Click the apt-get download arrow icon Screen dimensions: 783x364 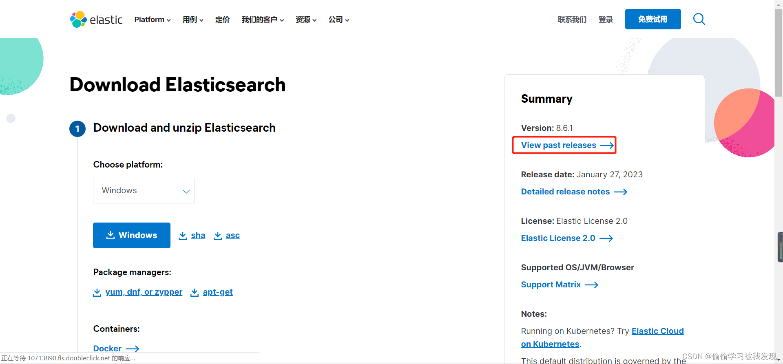coord(195,292)
